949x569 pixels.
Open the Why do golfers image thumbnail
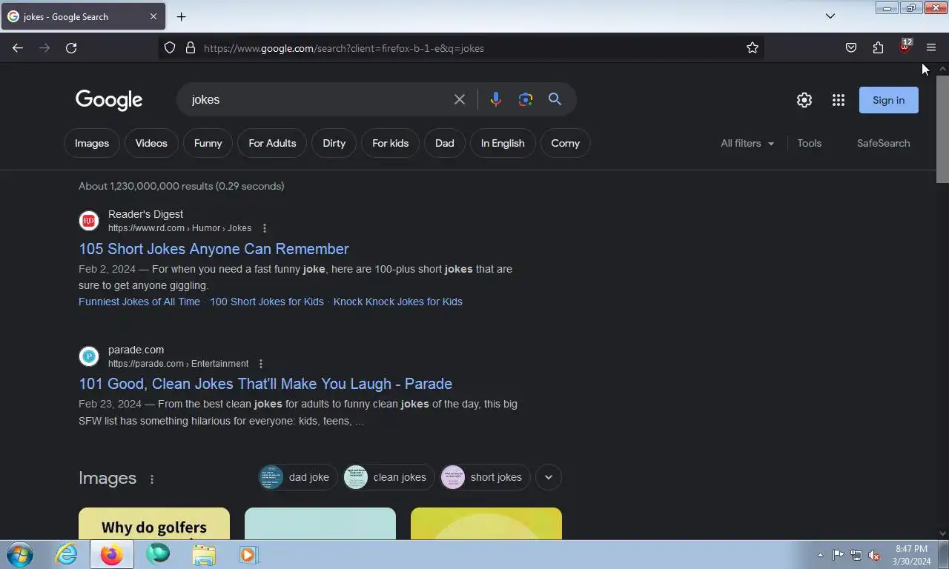click(154, 524)
